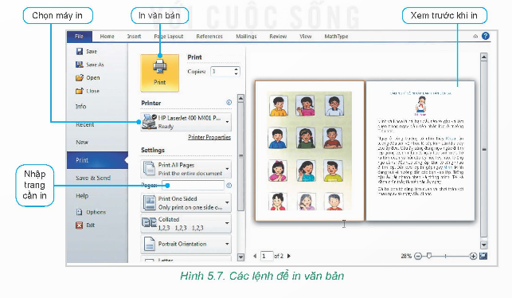
Task: Open the Print All Pages dropdown
Action: coord(186,169)
